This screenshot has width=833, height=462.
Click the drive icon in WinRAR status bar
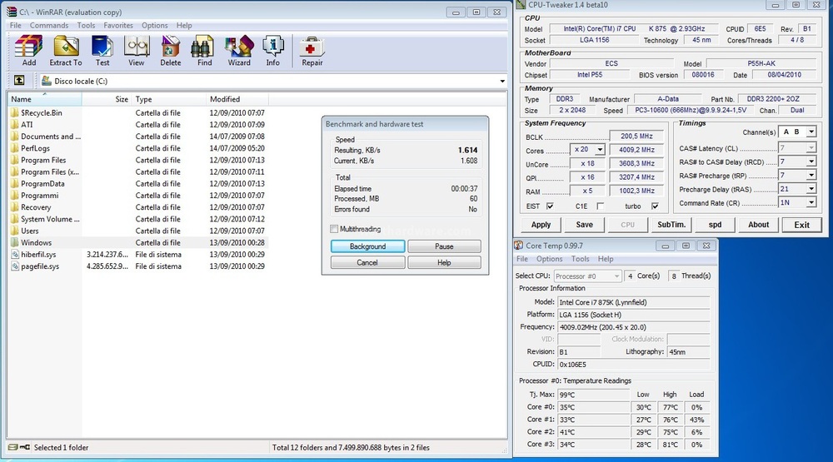pos(12,447)
